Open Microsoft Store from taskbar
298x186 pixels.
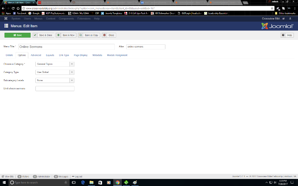pyautogui.click(x=100, y=183)
